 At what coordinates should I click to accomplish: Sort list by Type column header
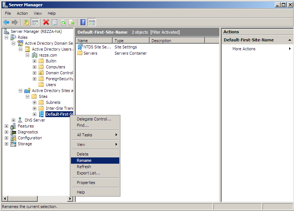pos(131,41)
